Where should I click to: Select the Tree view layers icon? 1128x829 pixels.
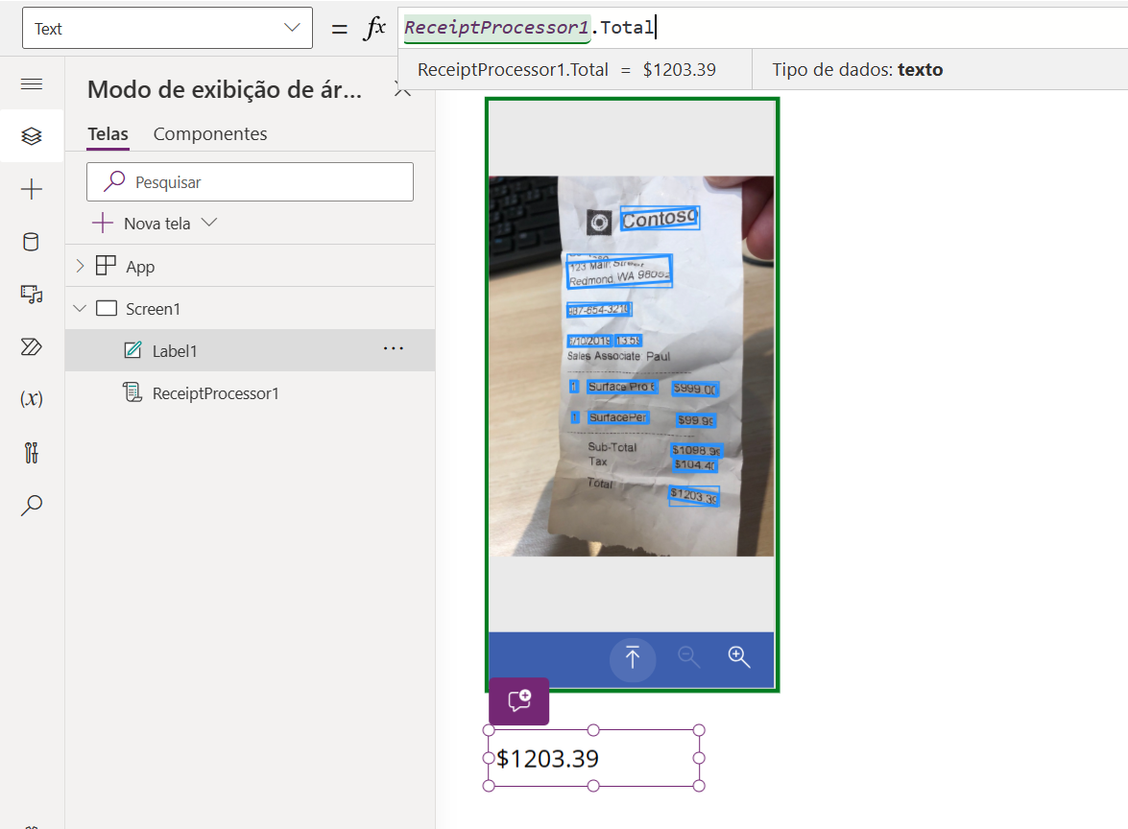tap(32, 136)
